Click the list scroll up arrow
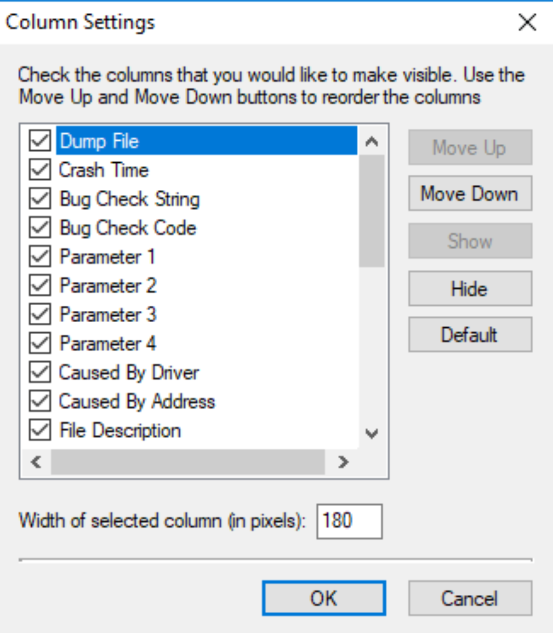Viewport: 553px width, 633px height. tap(371, 142)
